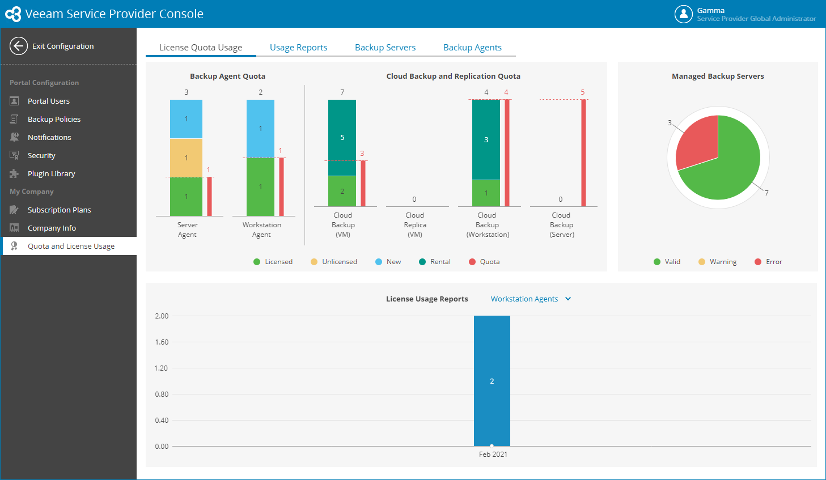Click Exit Configuration link
Image resolution: width=826 pixels, height=480 pixels.
[63, 46]
